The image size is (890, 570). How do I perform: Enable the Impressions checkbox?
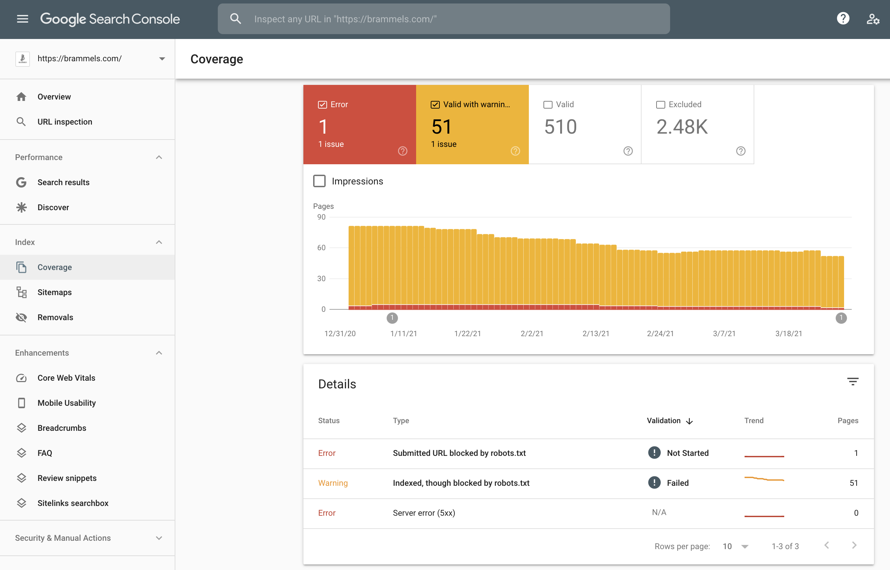pos(319,181)
